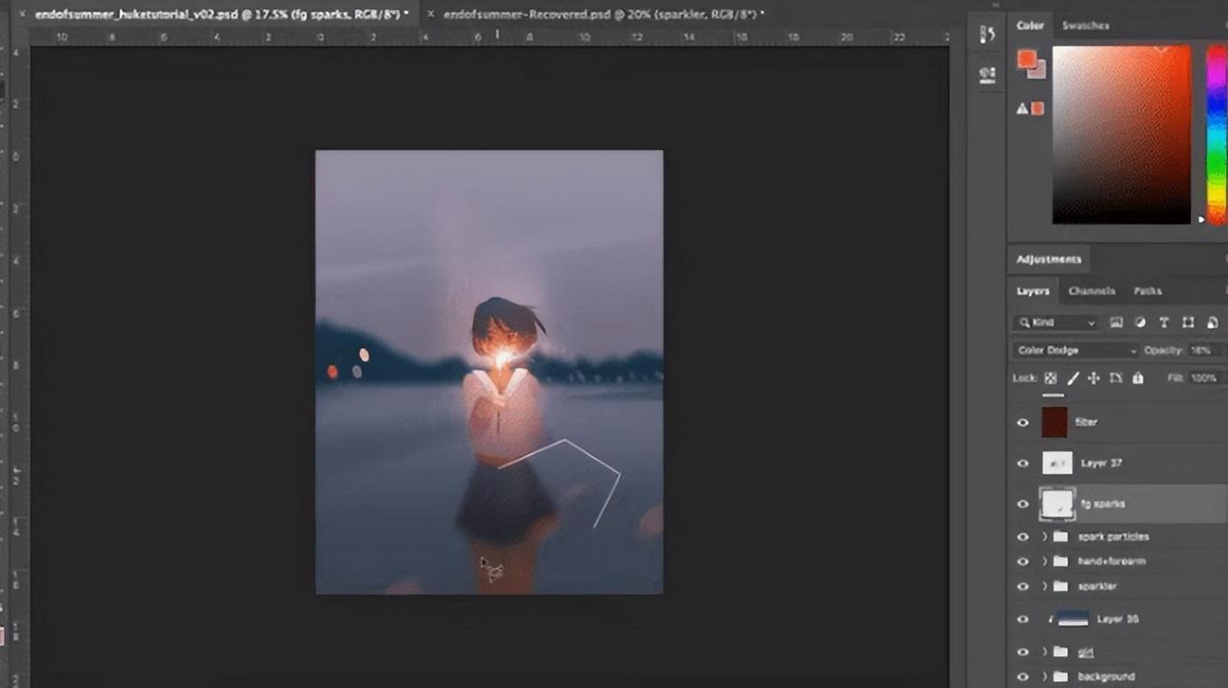Toggle lock position icon

(1094, 379)
